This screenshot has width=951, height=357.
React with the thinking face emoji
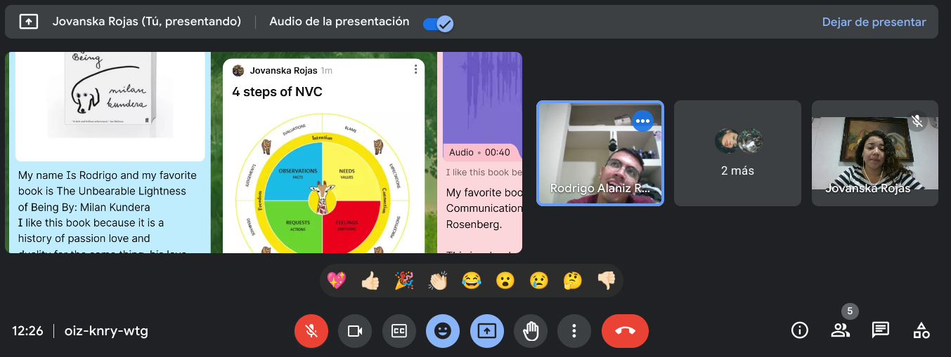573,281
